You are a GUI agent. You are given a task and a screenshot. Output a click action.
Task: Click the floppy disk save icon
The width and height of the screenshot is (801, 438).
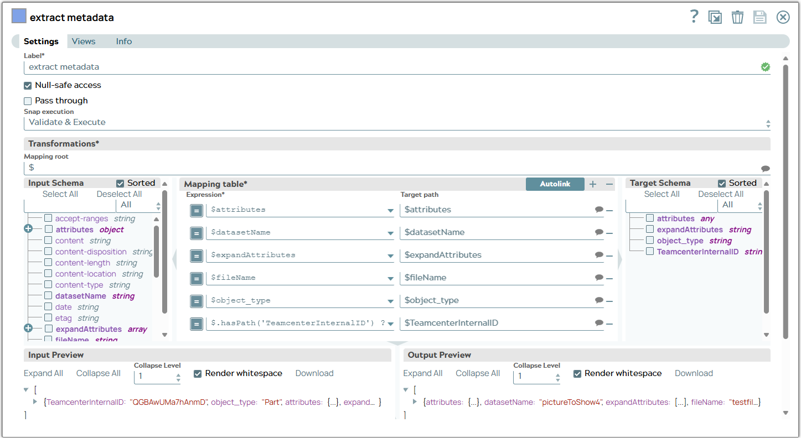(760, 17)
